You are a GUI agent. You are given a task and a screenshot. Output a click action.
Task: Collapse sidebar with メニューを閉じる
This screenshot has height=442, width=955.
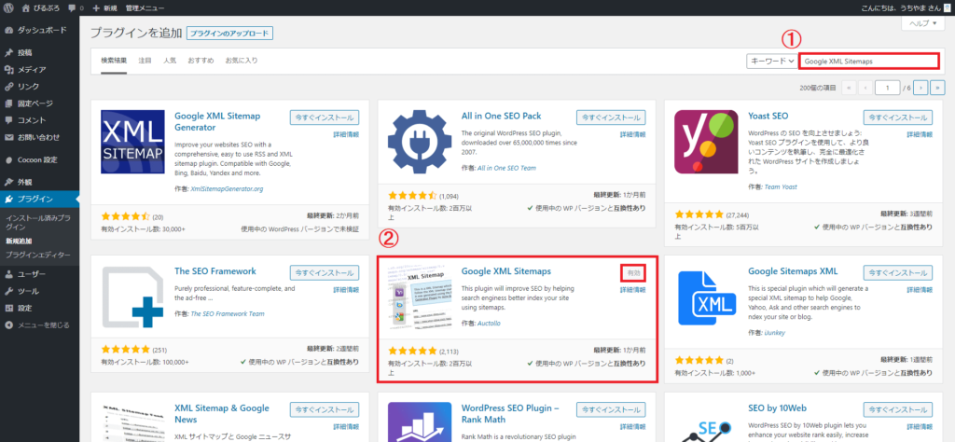click(39, 325)
